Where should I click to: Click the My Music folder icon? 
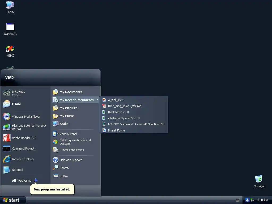(x=56, y=116)
